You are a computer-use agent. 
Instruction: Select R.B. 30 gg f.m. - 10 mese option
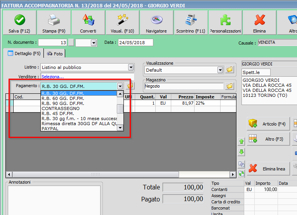[79, 119]
